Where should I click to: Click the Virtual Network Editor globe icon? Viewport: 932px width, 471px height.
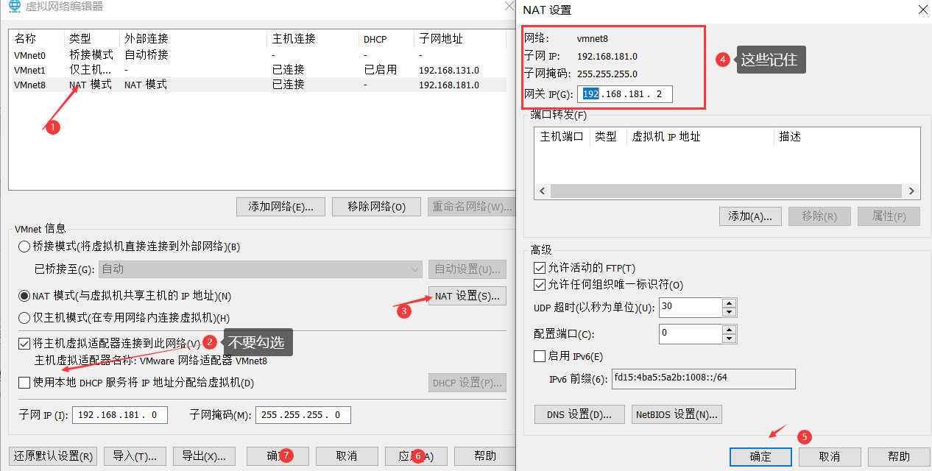point(14,7)
